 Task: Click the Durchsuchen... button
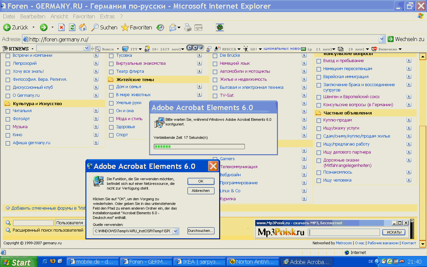[x=201, y=231]
